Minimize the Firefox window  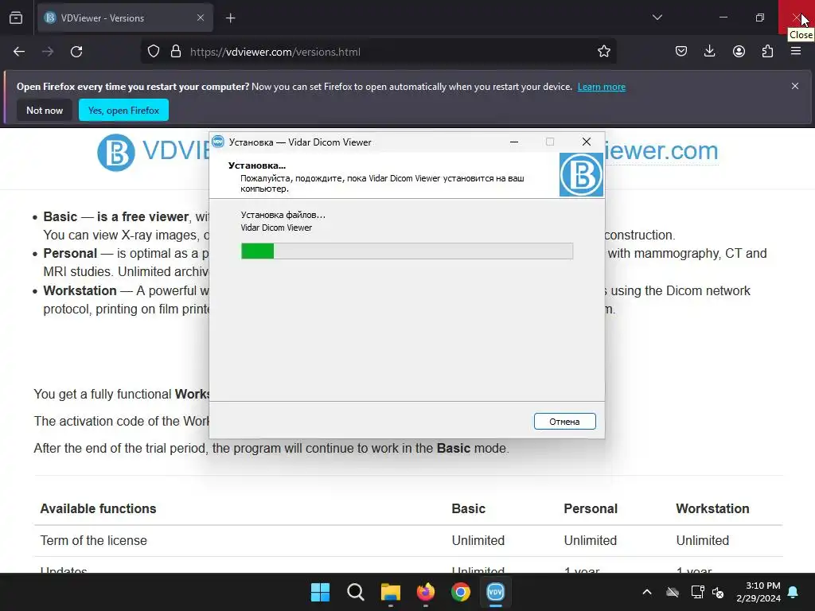pos(723,18)
